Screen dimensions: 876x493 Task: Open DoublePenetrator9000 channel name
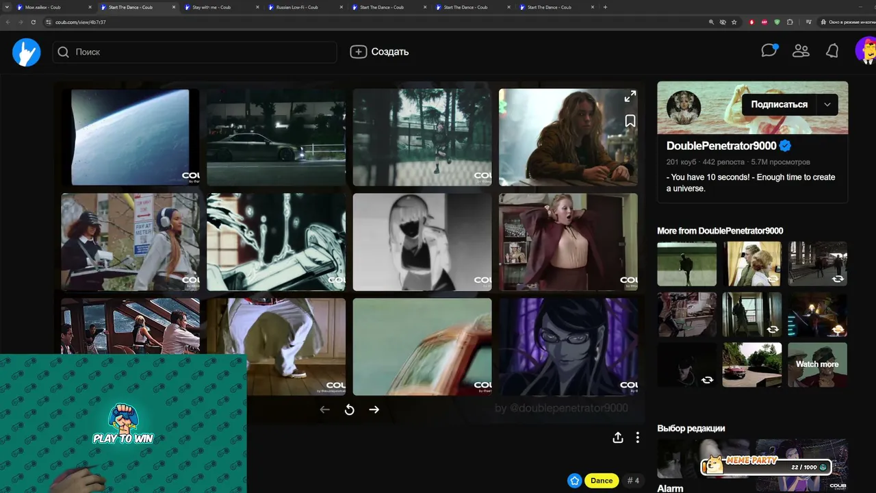pos(721,146)
